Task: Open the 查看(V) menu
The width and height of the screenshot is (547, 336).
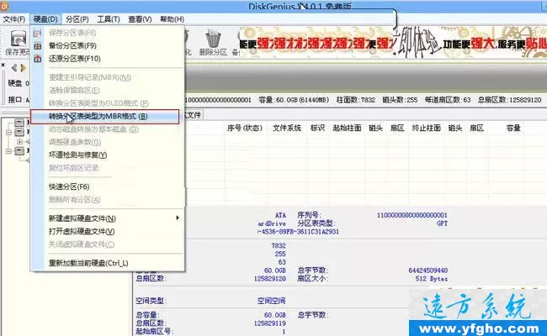Action: [x=140, y=19]
